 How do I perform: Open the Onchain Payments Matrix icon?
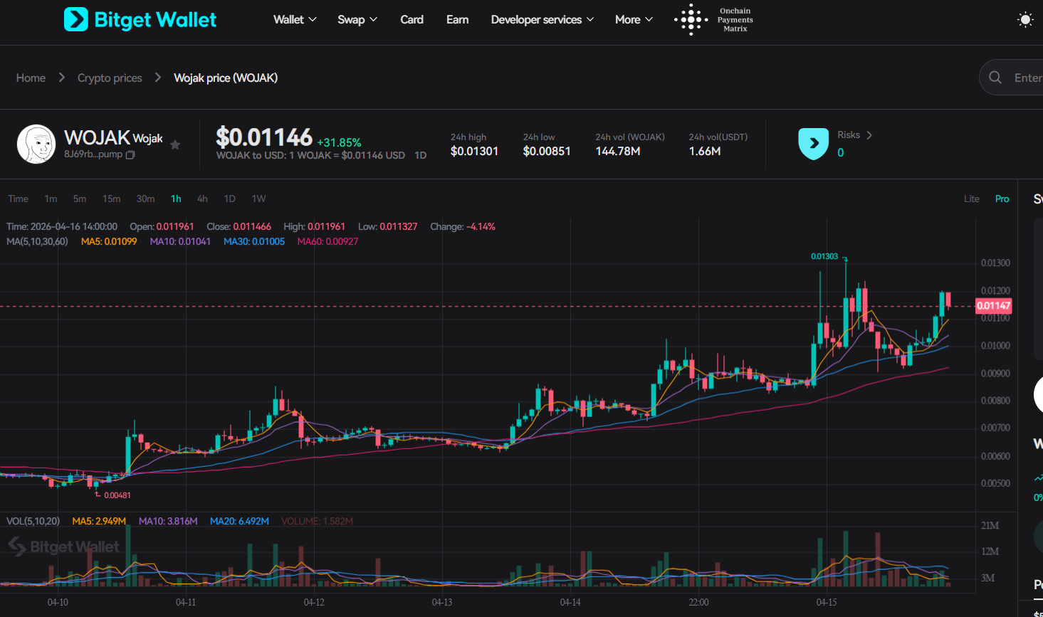691,20
